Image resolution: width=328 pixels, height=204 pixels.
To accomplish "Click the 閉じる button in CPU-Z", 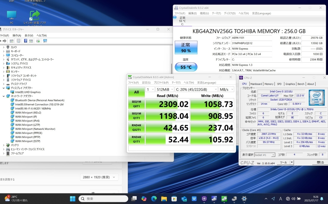I will pyautogui.click(x=320, y=162).
